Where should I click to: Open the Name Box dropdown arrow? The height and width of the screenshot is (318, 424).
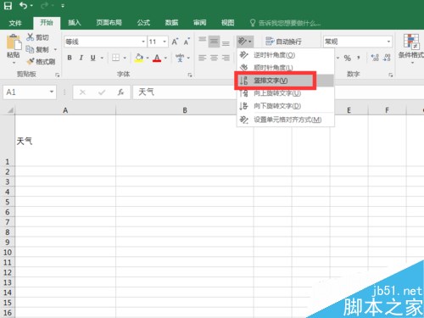tap(52, 92)
